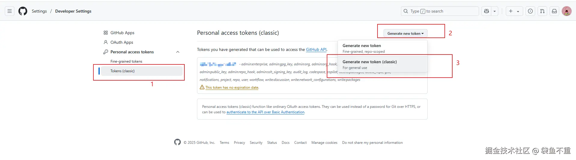
Task: Click the GitHub logo in footer
Action: (x=177, y=142)
